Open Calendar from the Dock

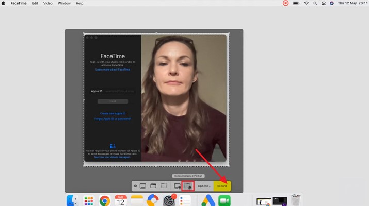pos(121,201)
